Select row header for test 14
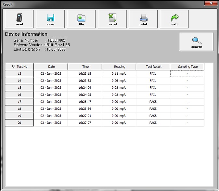Viewport: 219px width, 191px height. click(x=19, y=81)
